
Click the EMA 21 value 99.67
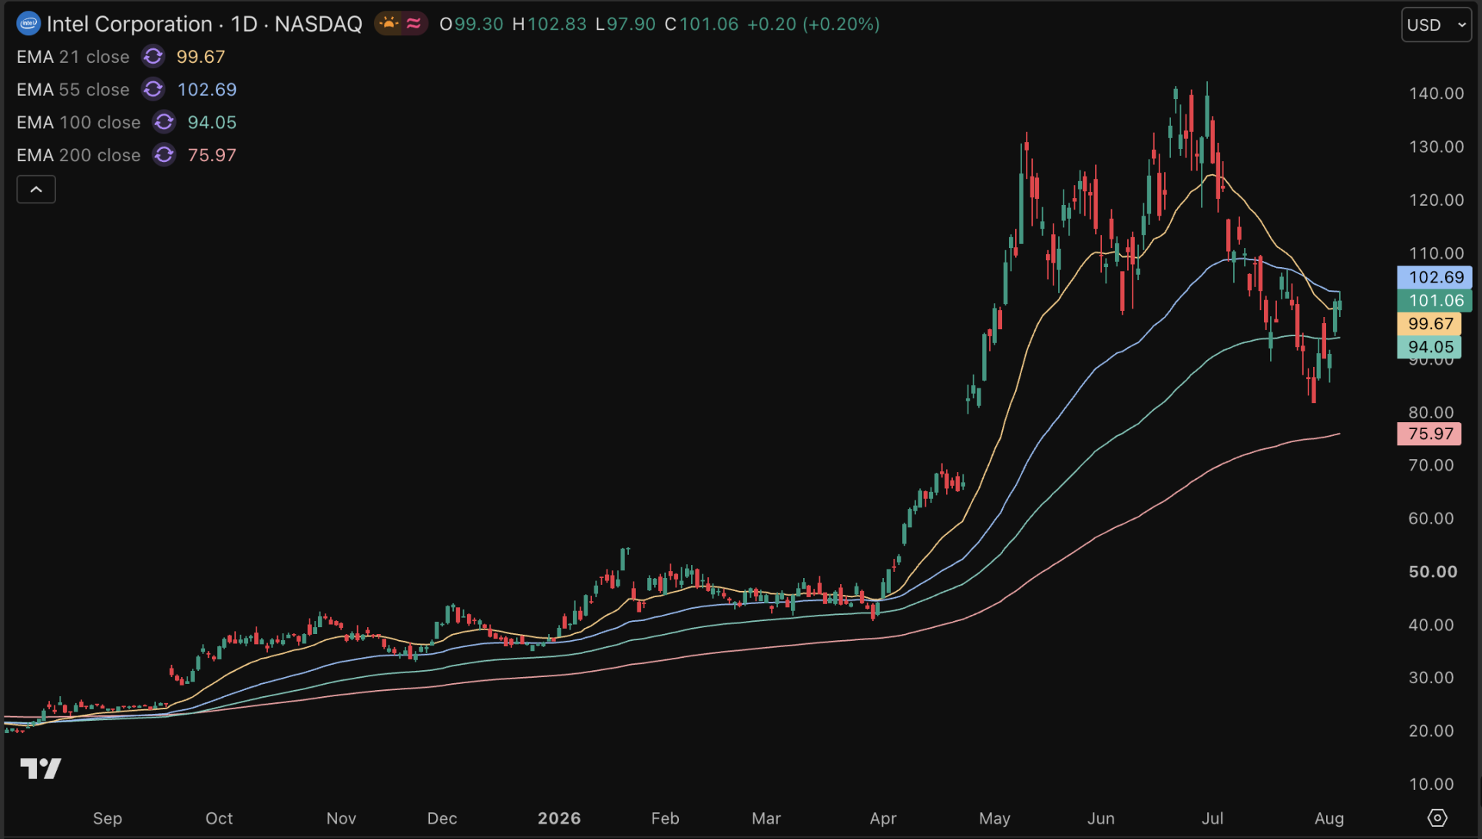(200, 57)
